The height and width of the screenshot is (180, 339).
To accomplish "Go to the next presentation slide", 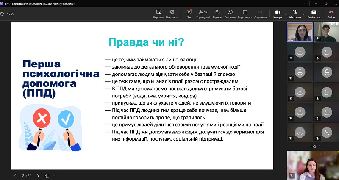I will [x=38, y=176].
